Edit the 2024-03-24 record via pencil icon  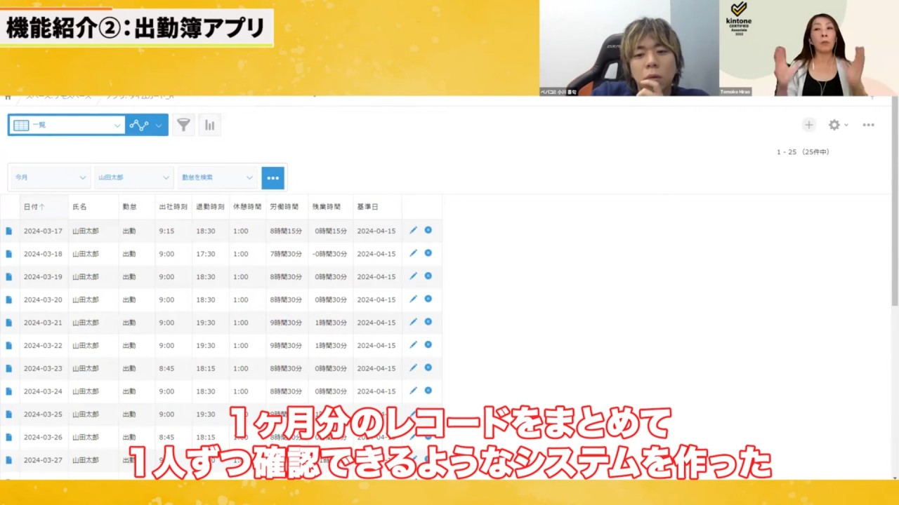413,391
